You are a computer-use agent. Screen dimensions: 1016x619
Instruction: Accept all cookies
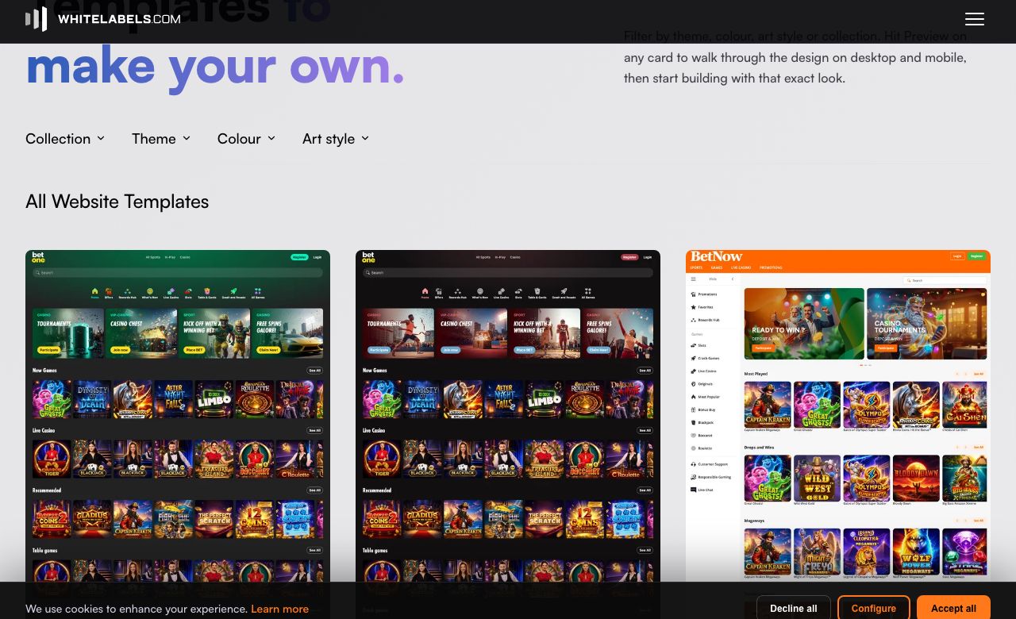(x=953, y=608)
